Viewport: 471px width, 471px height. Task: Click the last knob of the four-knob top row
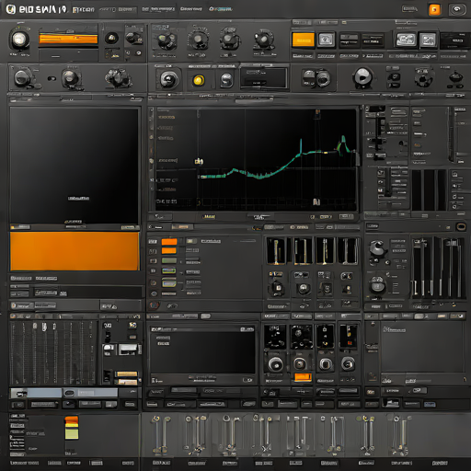(263, 40)
